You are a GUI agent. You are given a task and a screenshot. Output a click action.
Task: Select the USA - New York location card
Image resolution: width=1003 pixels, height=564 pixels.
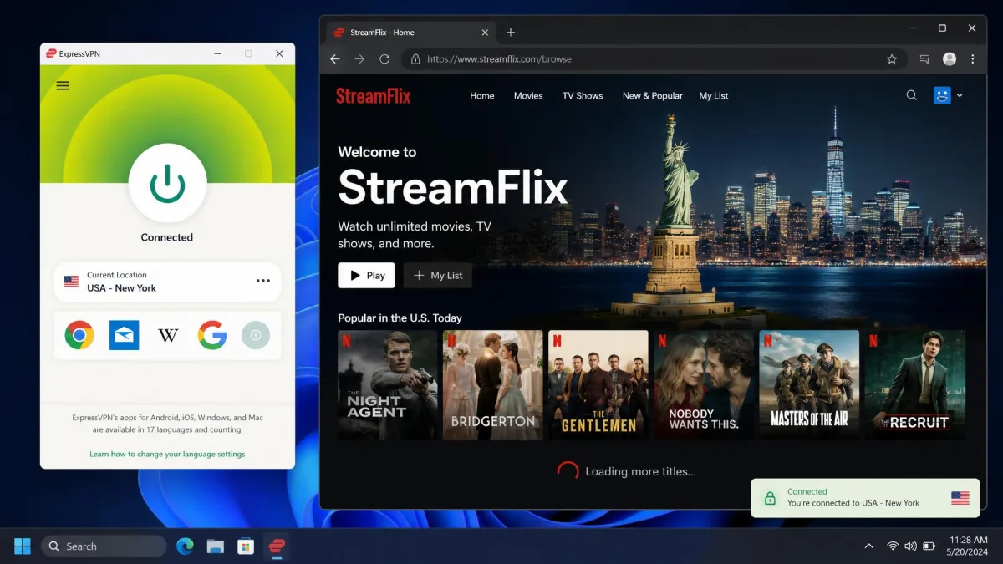[x=167, y=282]
